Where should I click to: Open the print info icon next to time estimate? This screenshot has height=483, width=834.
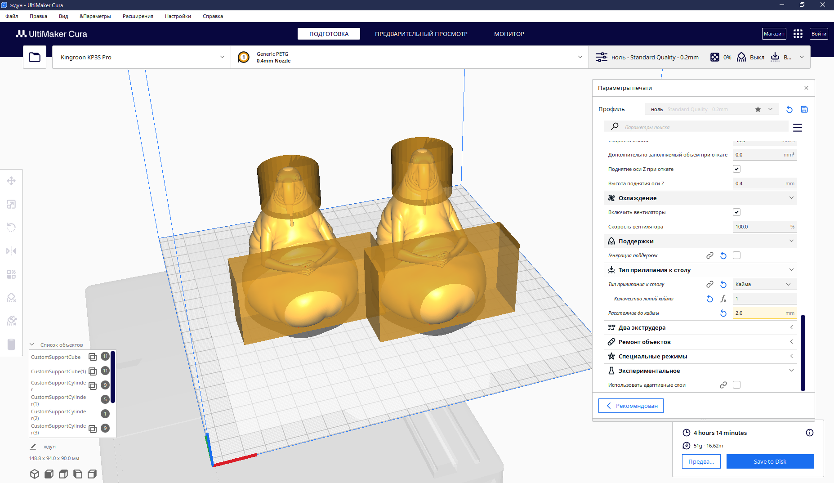pyautogui.click(x=809, y=433)
